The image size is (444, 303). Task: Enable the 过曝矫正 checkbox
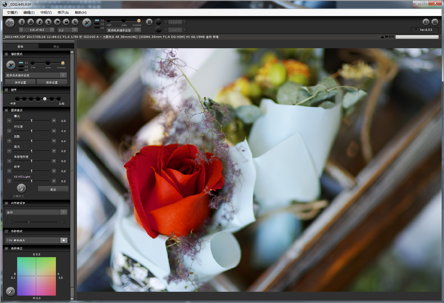pos(9,196)
